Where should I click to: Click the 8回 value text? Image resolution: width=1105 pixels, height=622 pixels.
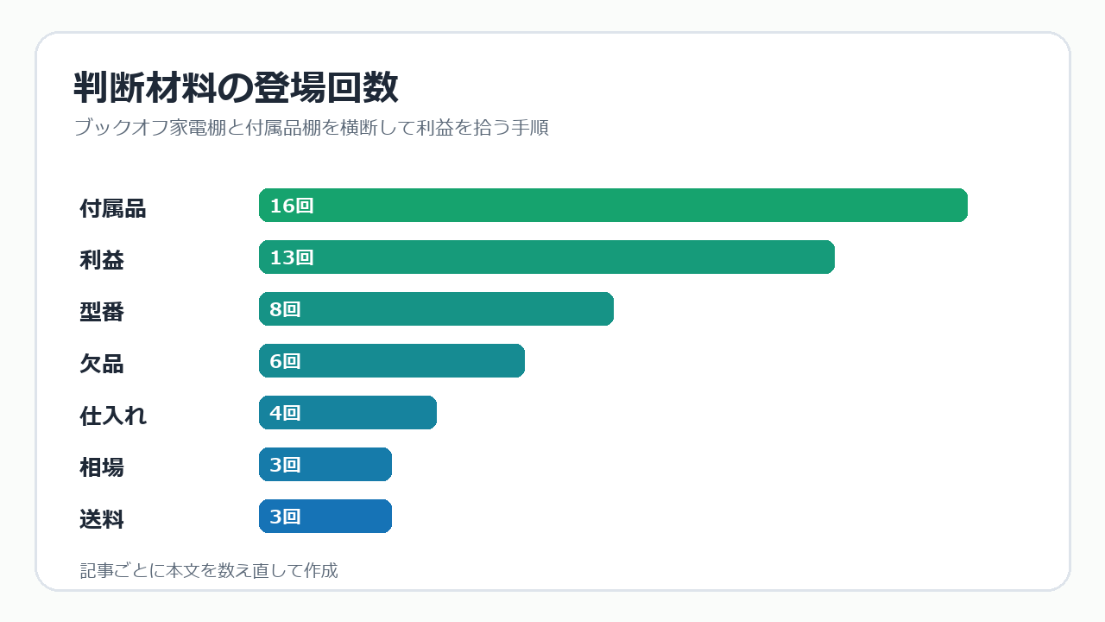285,309
